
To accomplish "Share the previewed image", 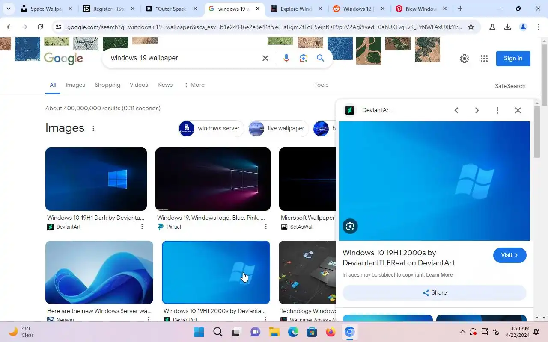I will pos(434,293).
